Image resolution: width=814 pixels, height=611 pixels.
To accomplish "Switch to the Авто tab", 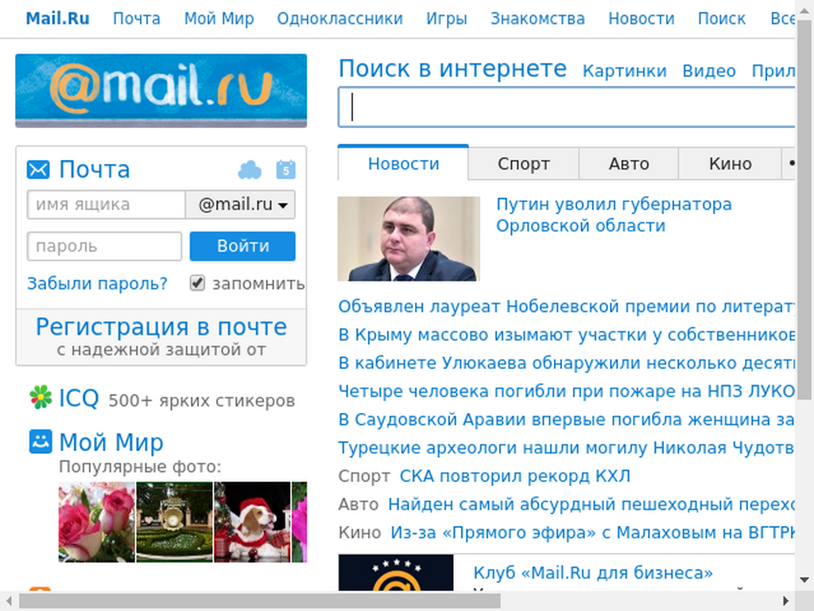I will [x=629, y=164].
